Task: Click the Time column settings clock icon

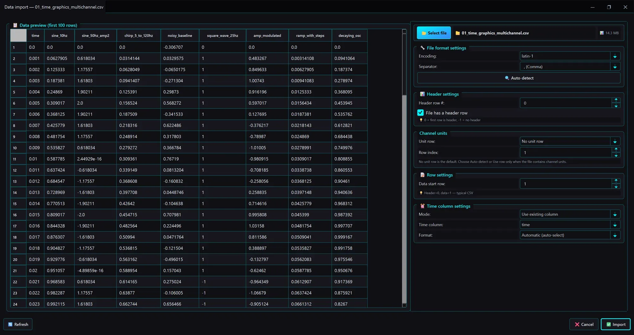Action: point(422,206)
